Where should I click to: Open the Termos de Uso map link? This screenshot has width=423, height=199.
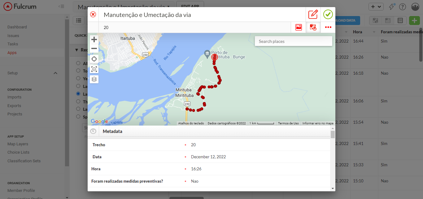[x=288, y=123]
